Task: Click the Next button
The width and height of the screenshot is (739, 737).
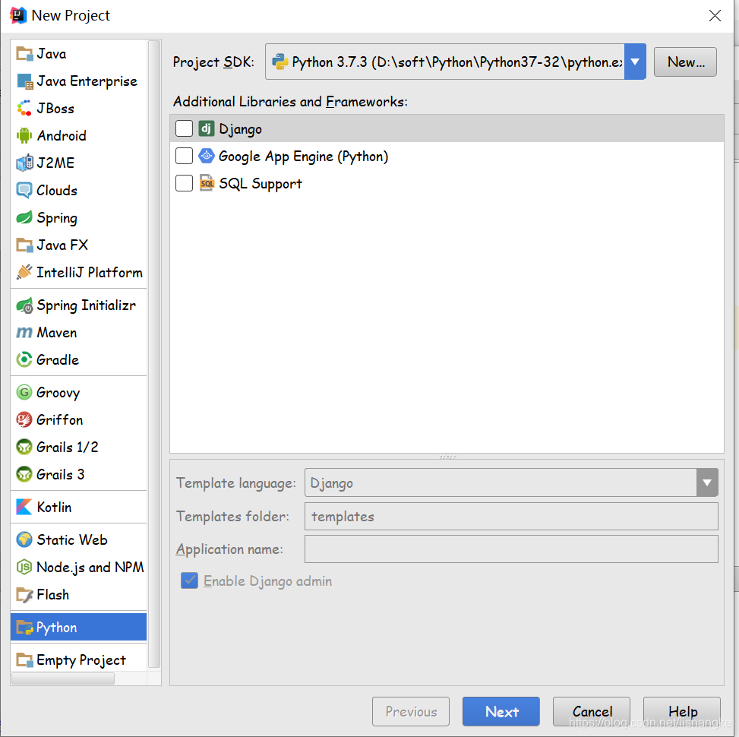Action: (x=501, y=712)
